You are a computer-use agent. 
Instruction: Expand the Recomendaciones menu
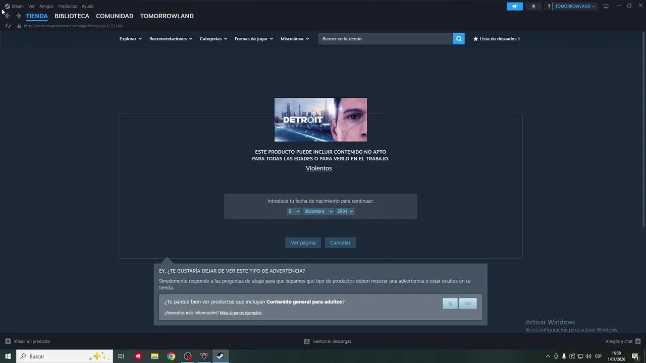pos(171,39)
